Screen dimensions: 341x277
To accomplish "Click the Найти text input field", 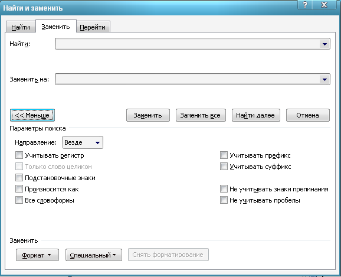I will (188, 44).
